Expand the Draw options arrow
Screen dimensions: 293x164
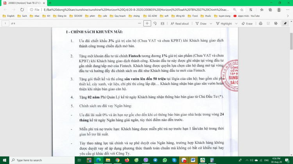(x=211, y=23)
